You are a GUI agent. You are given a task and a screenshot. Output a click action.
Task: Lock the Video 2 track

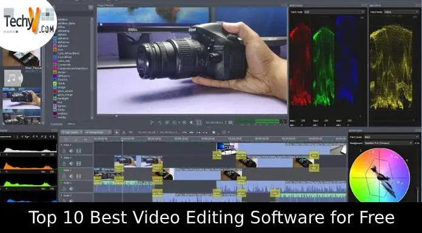pos(64,163)
